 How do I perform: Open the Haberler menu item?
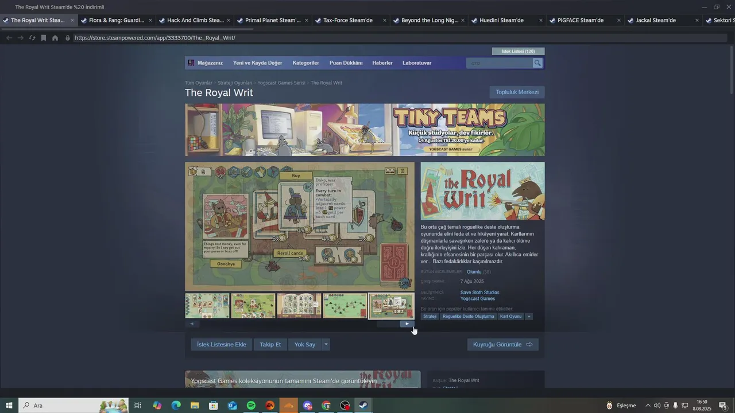382,63
